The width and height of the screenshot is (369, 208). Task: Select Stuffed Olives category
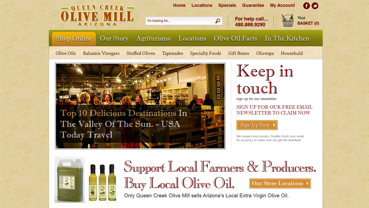141,53
